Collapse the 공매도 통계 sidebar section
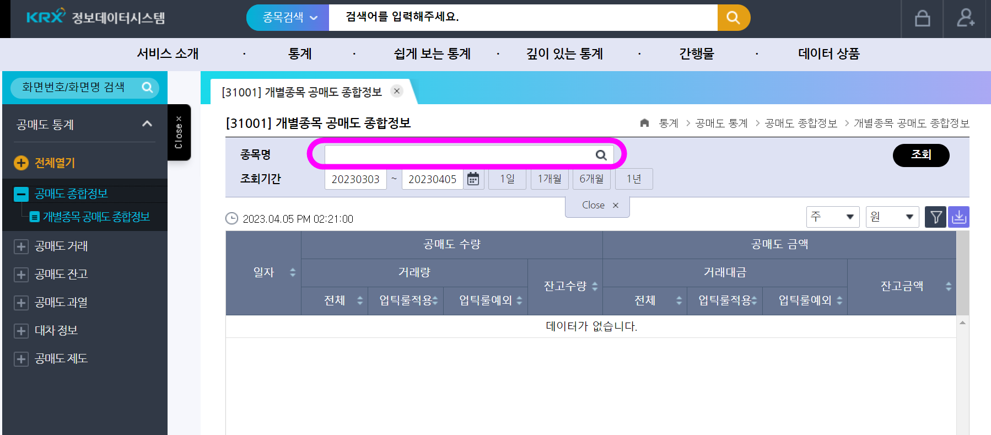The height and width of the screenshot is (435, 991). (147, 124)
